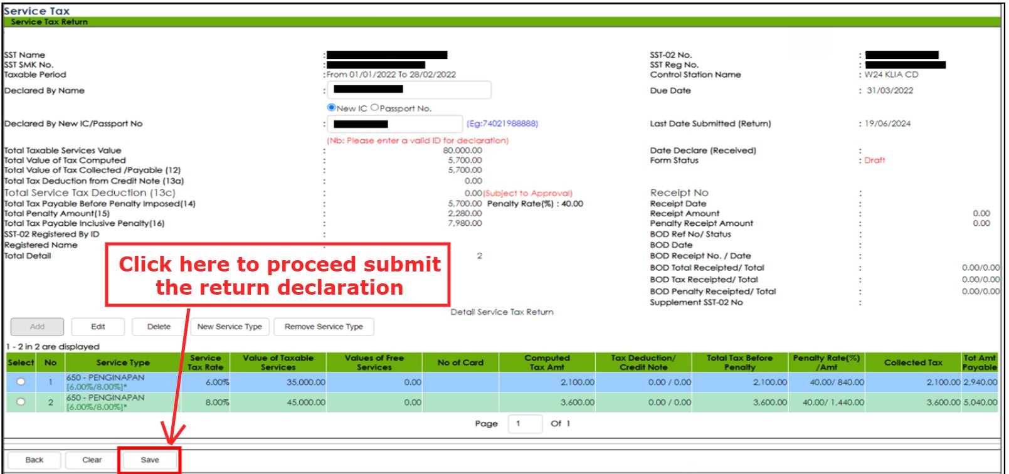Select row 1 radio button in table
This screenshot has height=474, width=1009.
click(x=21, y=382)
